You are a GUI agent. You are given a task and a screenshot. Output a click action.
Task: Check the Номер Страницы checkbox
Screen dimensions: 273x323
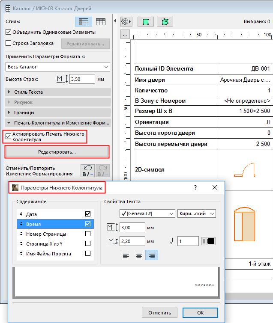[x=88, y=234]
